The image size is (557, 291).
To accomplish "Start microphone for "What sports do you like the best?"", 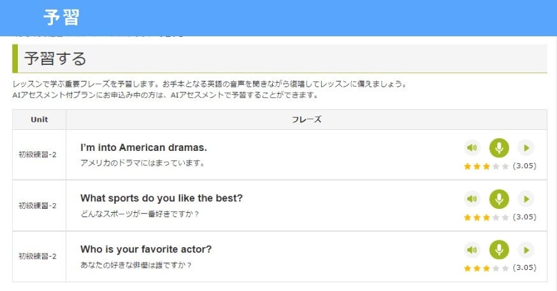I will pyautogui.click(x=499, y=199).
